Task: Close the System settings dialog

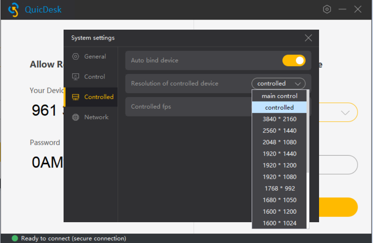Action: [x=308, y=38]
